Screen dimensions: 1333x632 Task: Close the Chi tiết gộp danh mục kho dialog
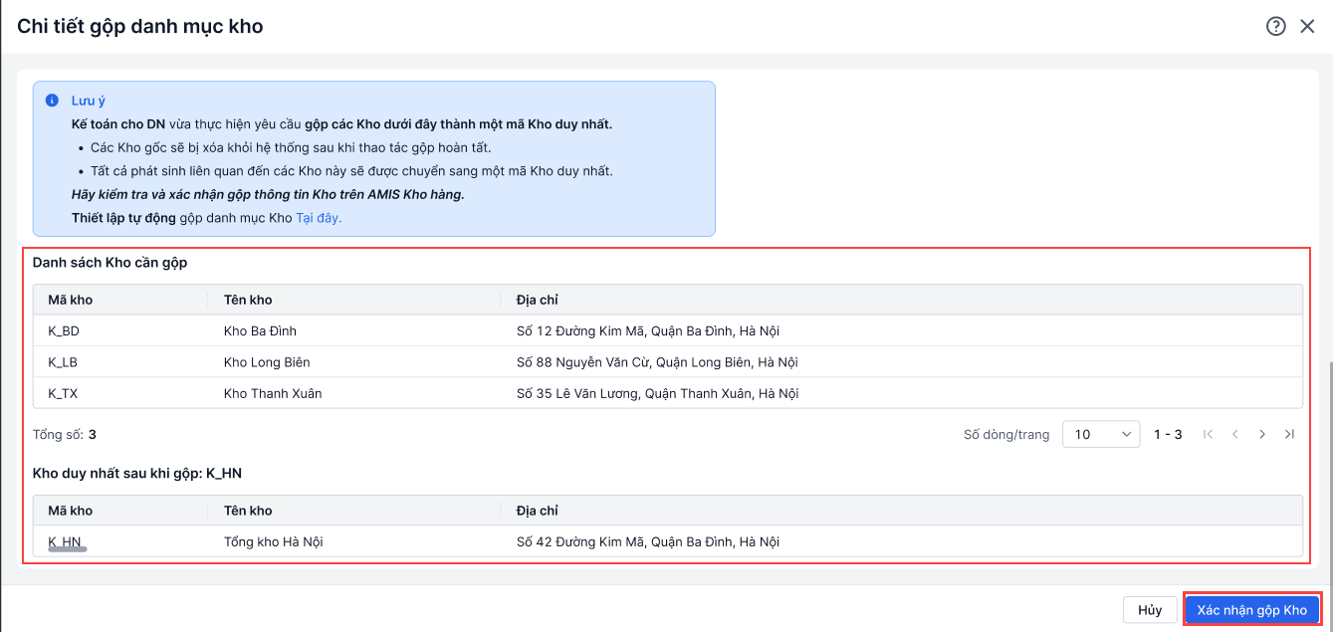pos(1307,27)
